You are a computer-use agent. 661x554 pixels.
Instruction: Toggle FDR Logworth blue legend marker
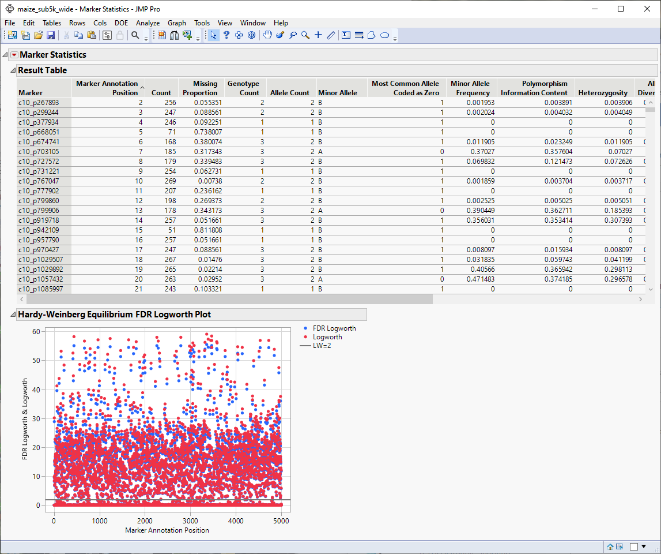coord(304,328)
